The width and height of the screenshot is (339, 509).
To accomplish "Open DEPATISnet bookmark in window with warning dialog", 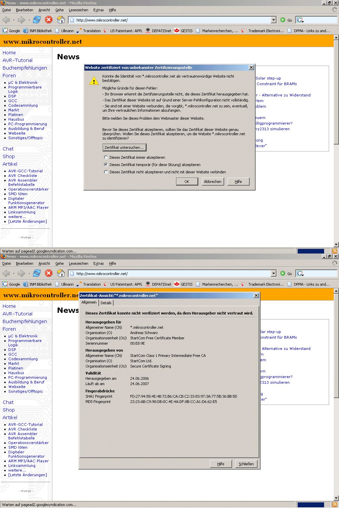I will 159,31.
